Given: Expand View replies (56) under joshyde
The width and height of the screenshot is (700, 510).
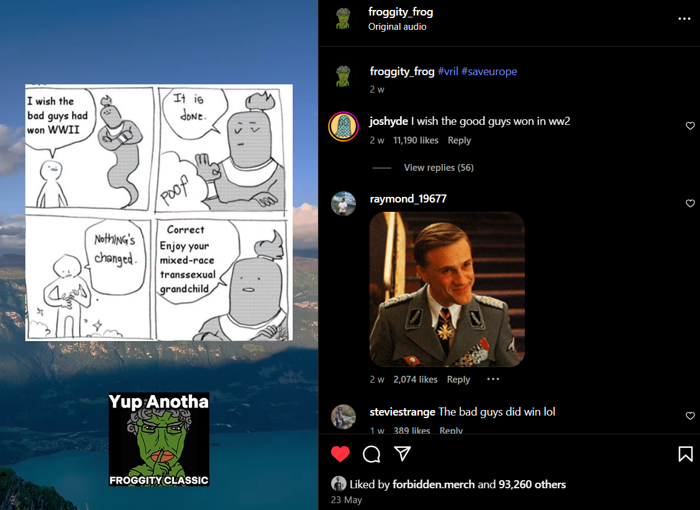Looking at the screenshot, I should point(439,168).
